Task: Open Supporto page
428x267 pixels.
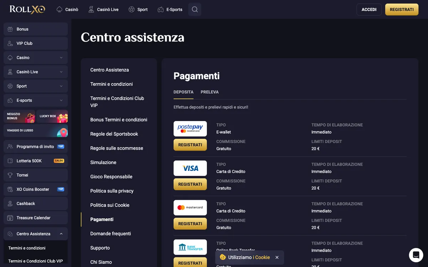Action: [x=100, y=248]
